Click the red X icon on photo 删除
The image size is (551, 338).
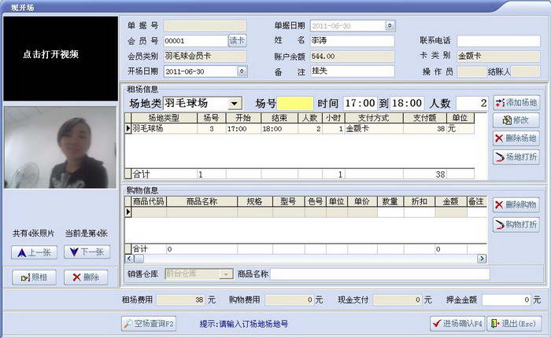tap(76, 277)
